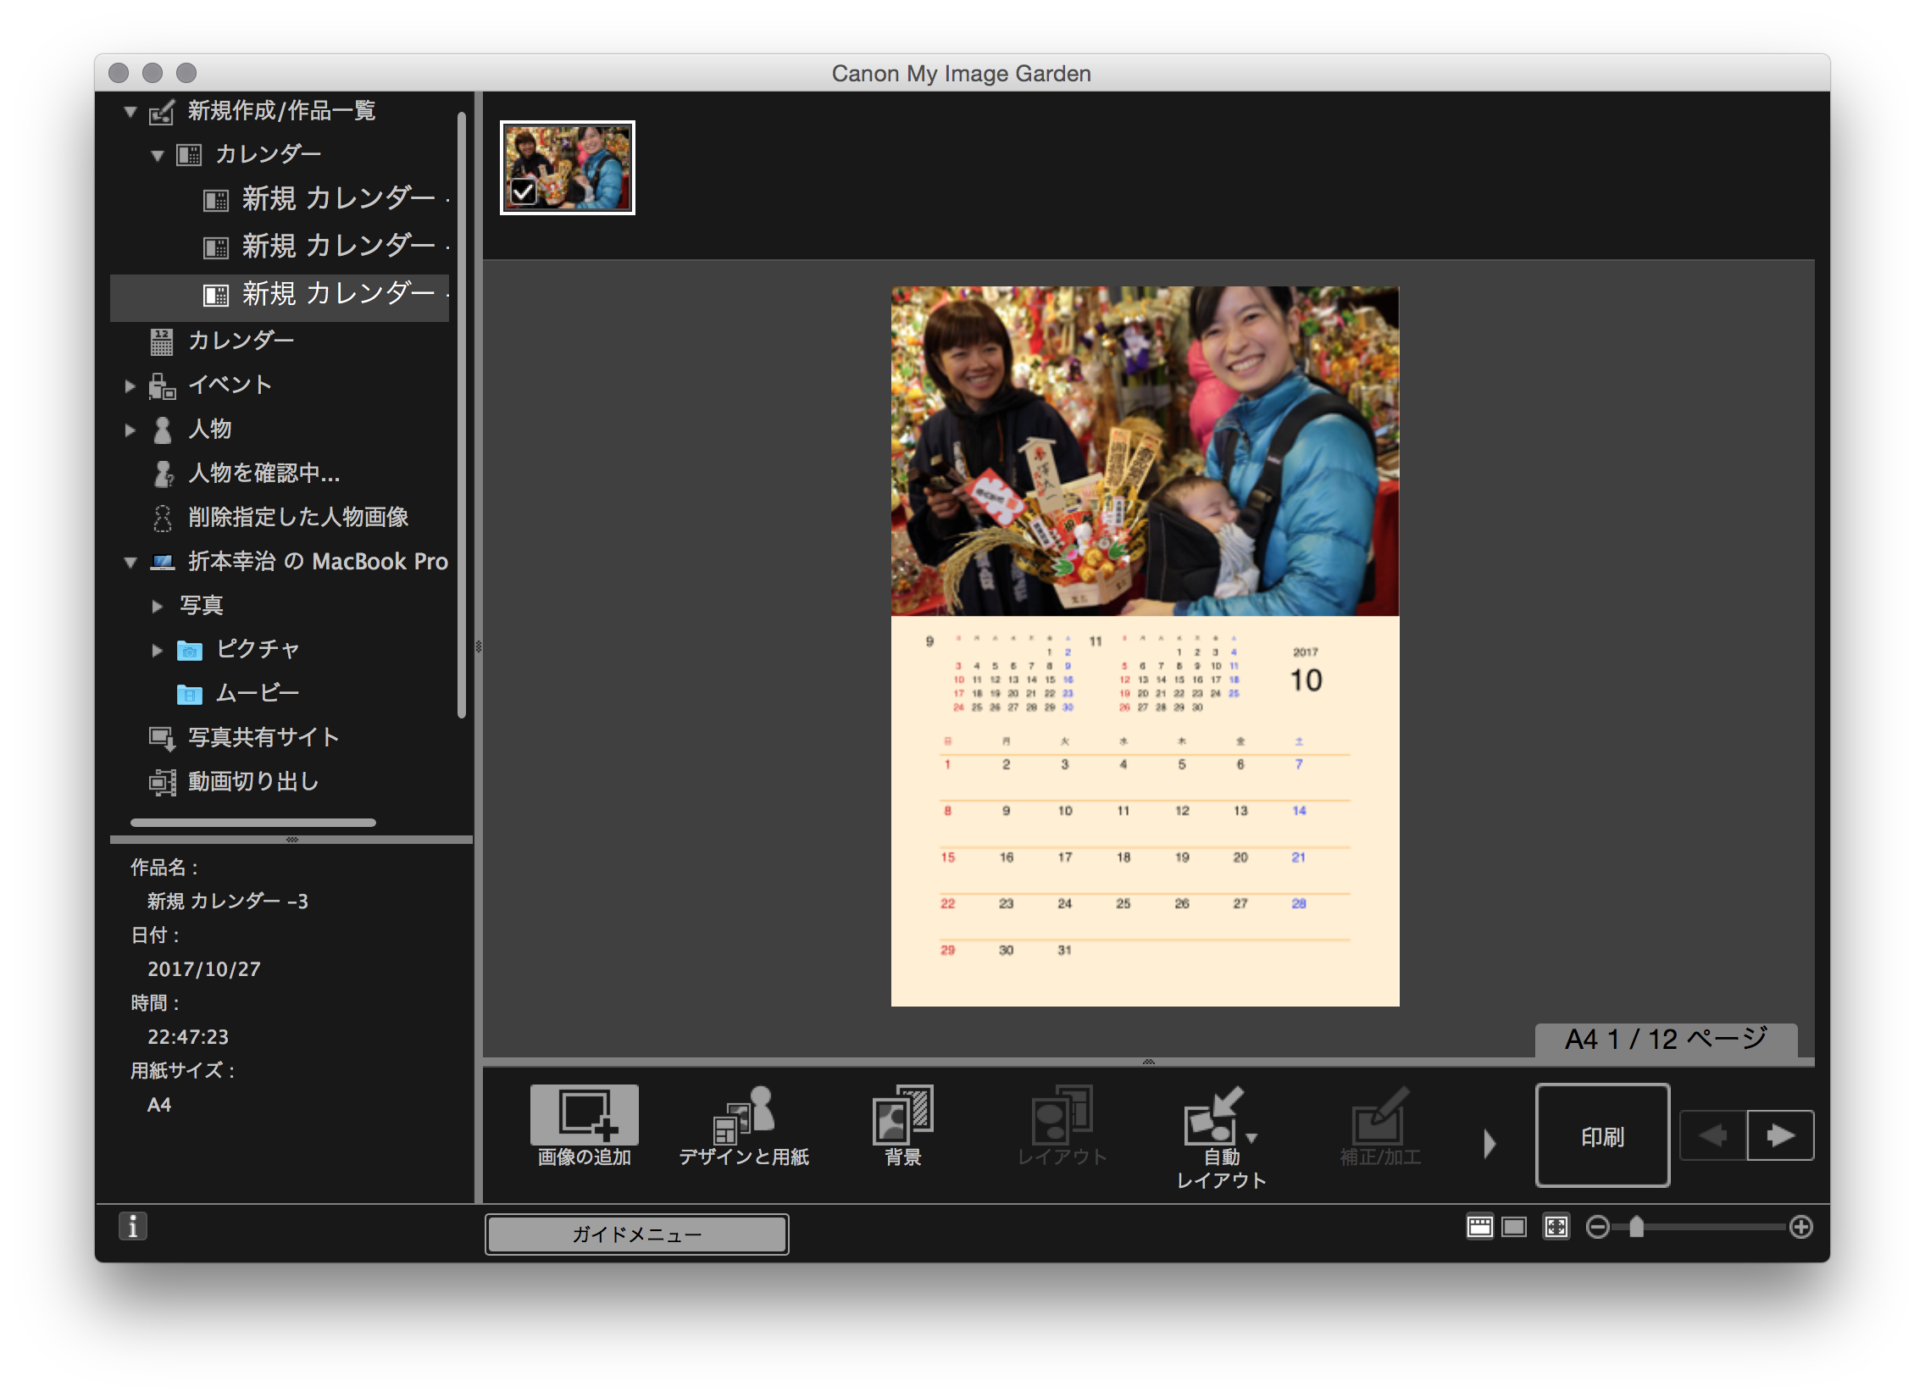This screenshot has height=1398, width=1925.
Task: Click the zoom in plus icon
Action: point(1801,1227)
